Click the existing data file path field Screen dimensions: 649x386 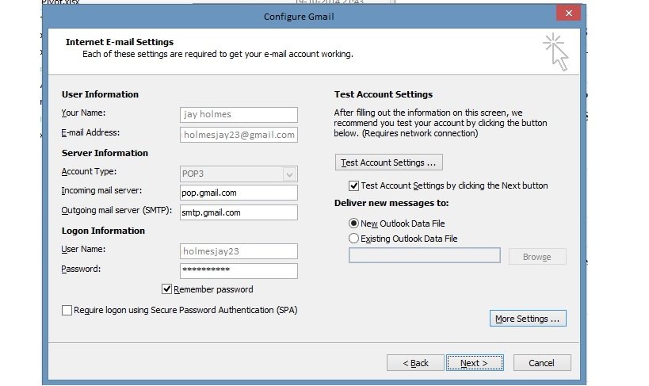[424, 255]
